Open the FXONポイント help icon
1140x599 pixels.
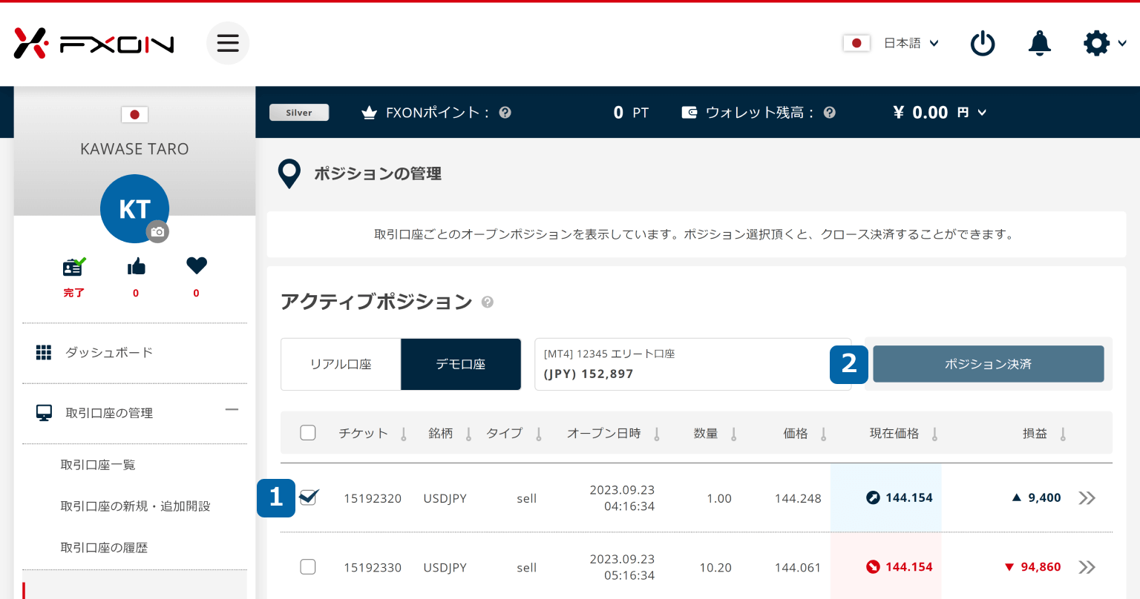(x=505, y=113)
